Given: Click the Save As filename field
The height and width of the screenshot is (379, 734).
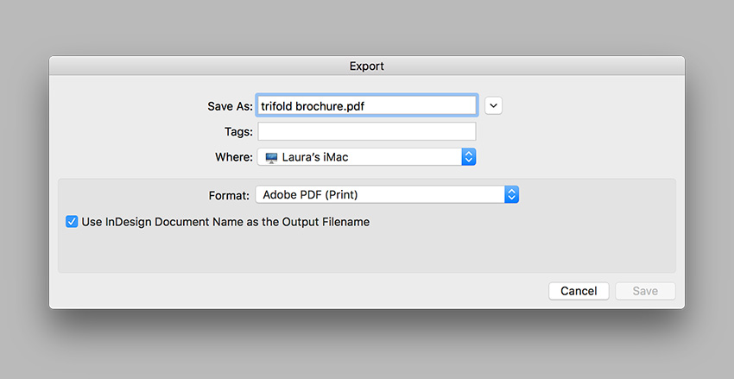Looking at the screenshot, I should point(366,105).
